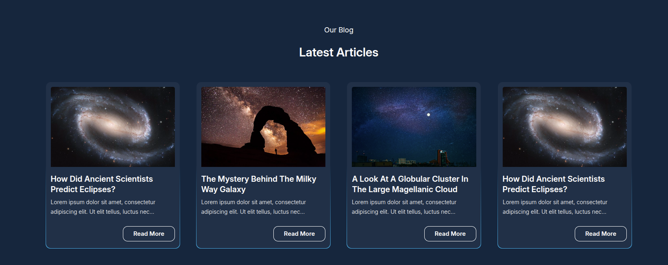
Task: Click Read More on the last eclipse article
Action: (601, 234)
